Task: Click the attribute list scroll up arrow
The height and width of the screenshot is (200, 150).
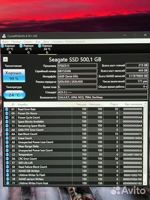Action: click(145, 104)
